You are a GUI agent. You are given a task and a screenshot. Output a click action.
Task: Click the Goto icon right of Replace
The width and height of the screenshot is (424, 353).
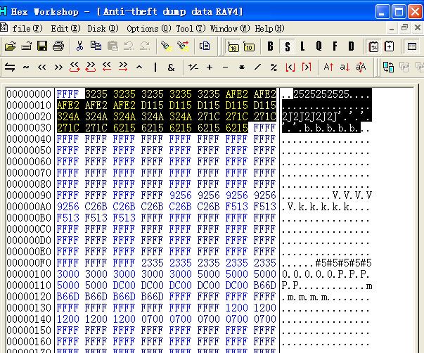point(205,46)
